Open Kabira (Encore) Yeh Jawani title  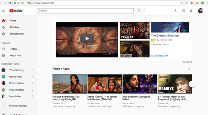click(x=102, y=98)
